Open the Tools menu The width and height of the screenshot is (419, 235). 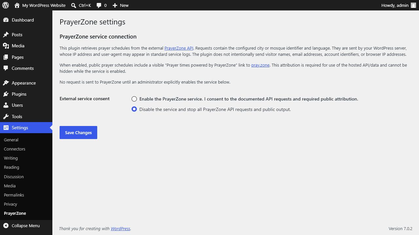(x=26, y=117)
